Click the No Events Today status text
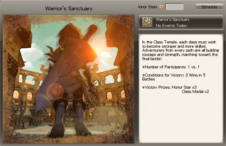 171,26
